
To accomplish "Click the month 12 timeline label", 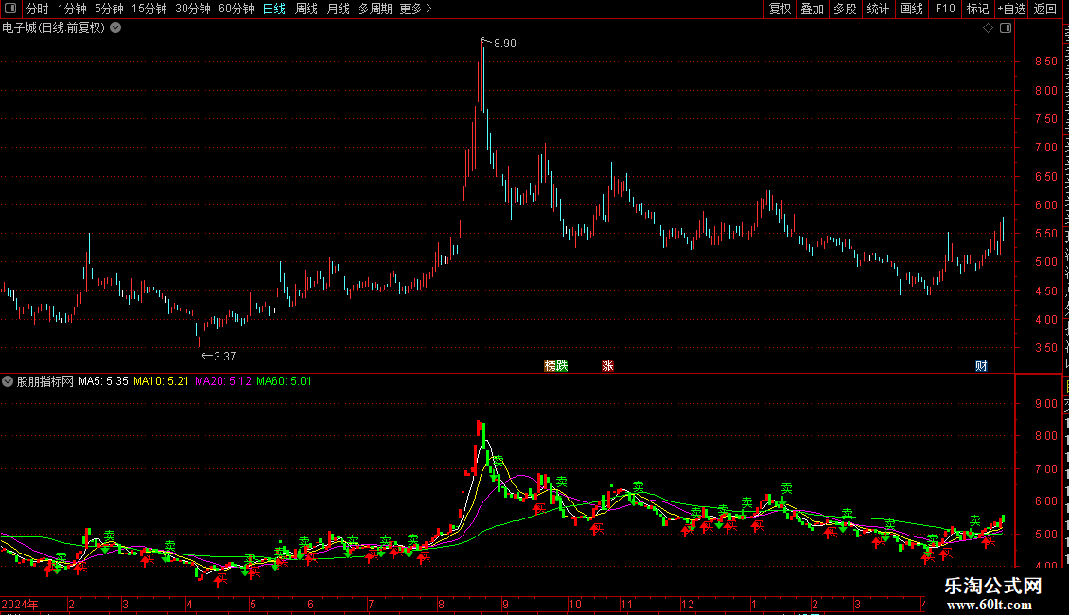I will pyautogui.click(x=687, y=604).
